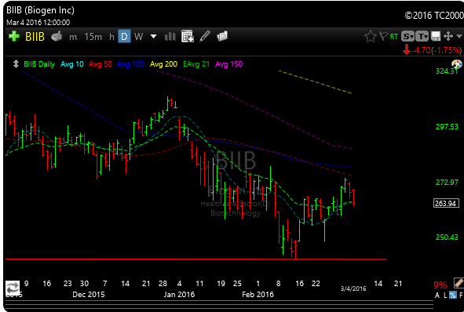Click the EAvg 21 legend label

tap(196, 64)
